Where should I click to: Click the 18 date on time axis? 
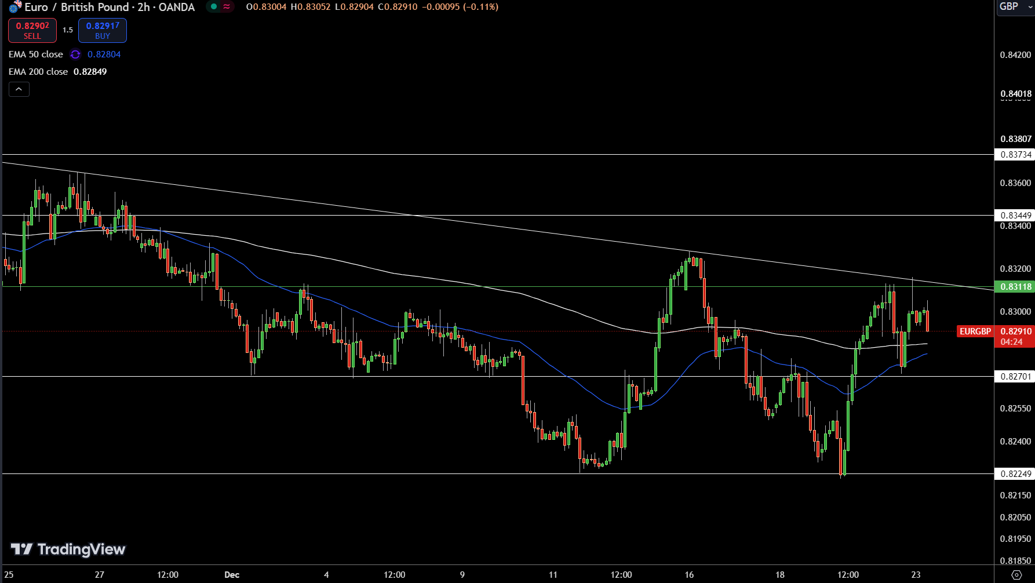[x=780, y=575]
